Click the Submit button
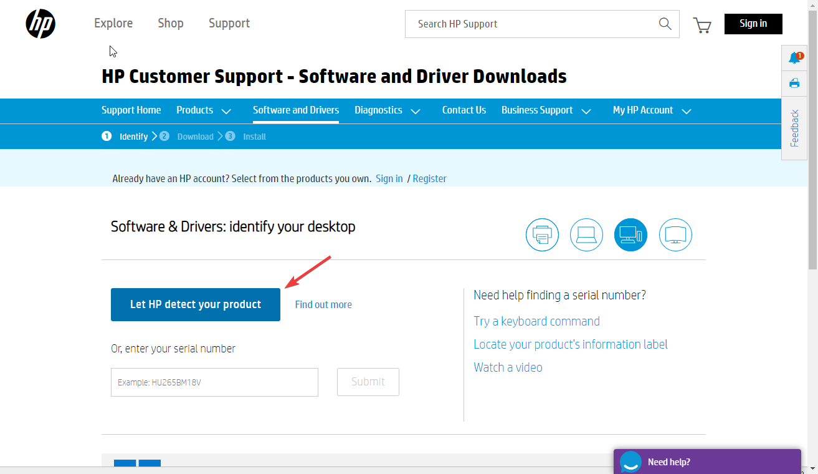This screenshot has height=474, width=818. point(368,382)
